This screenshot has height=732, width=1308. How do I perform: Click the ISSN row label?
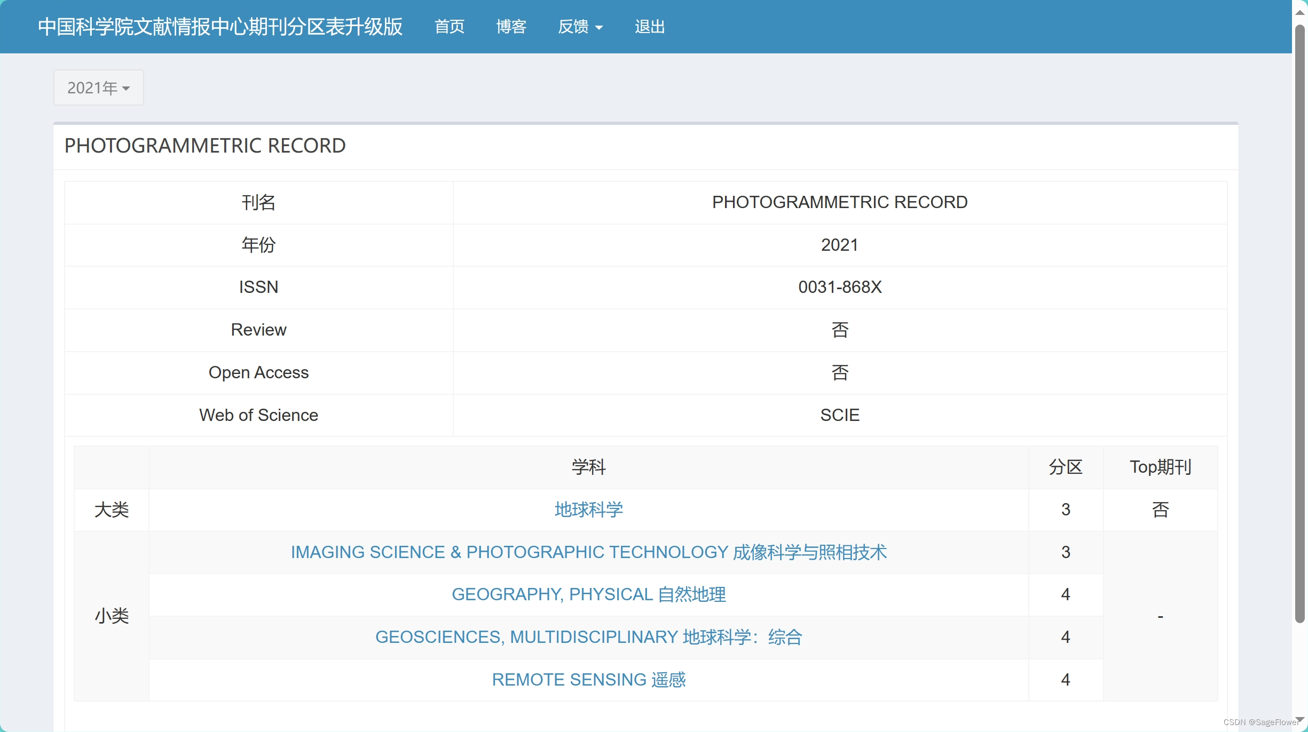pos(258,287)
